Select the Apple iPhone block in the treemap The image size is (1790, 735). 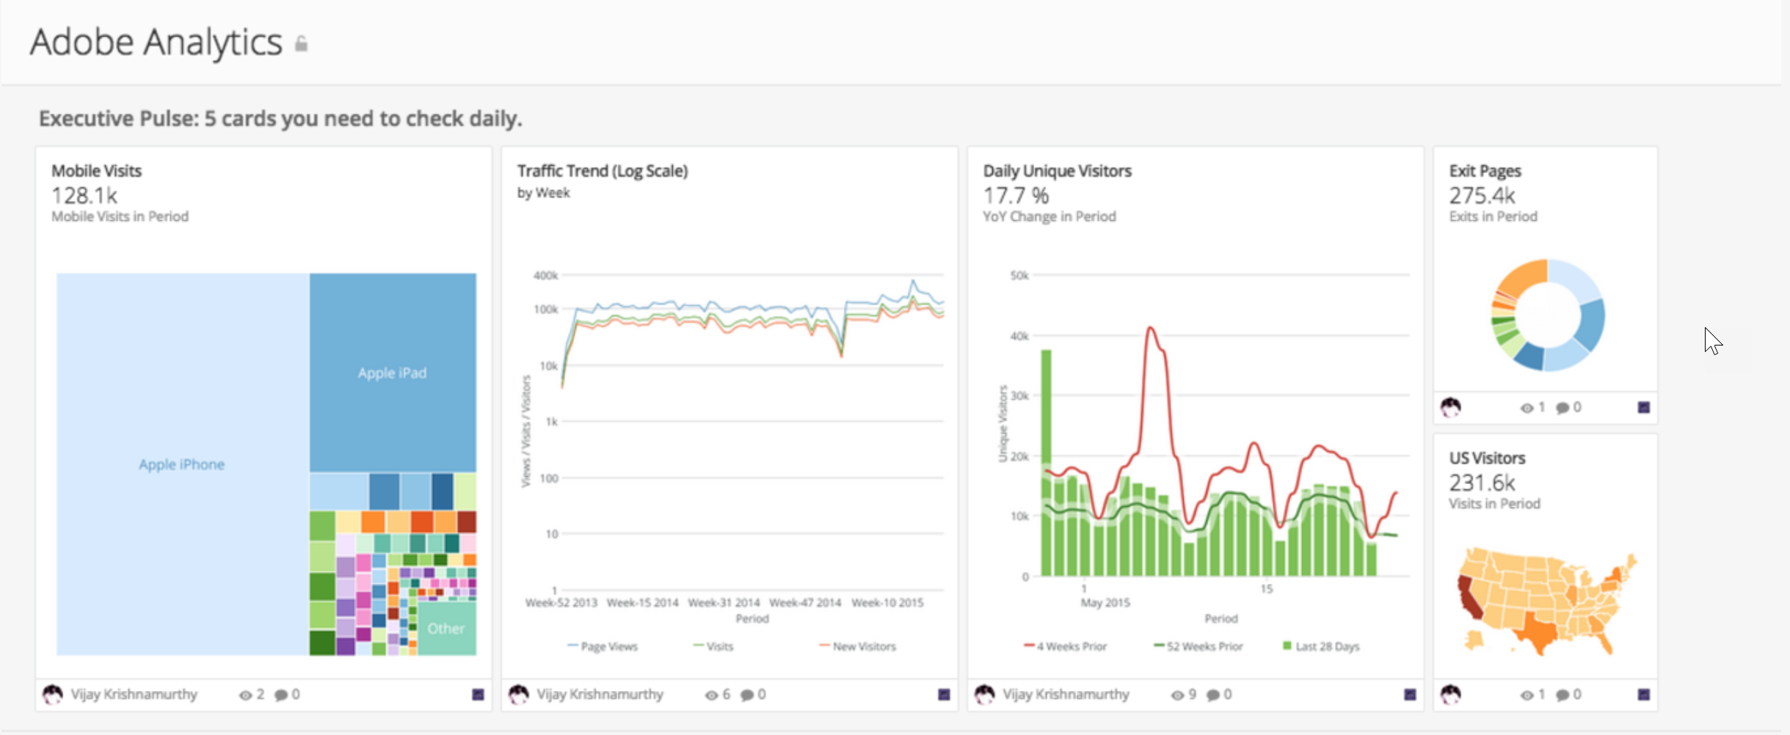click(x=181, y=464)
